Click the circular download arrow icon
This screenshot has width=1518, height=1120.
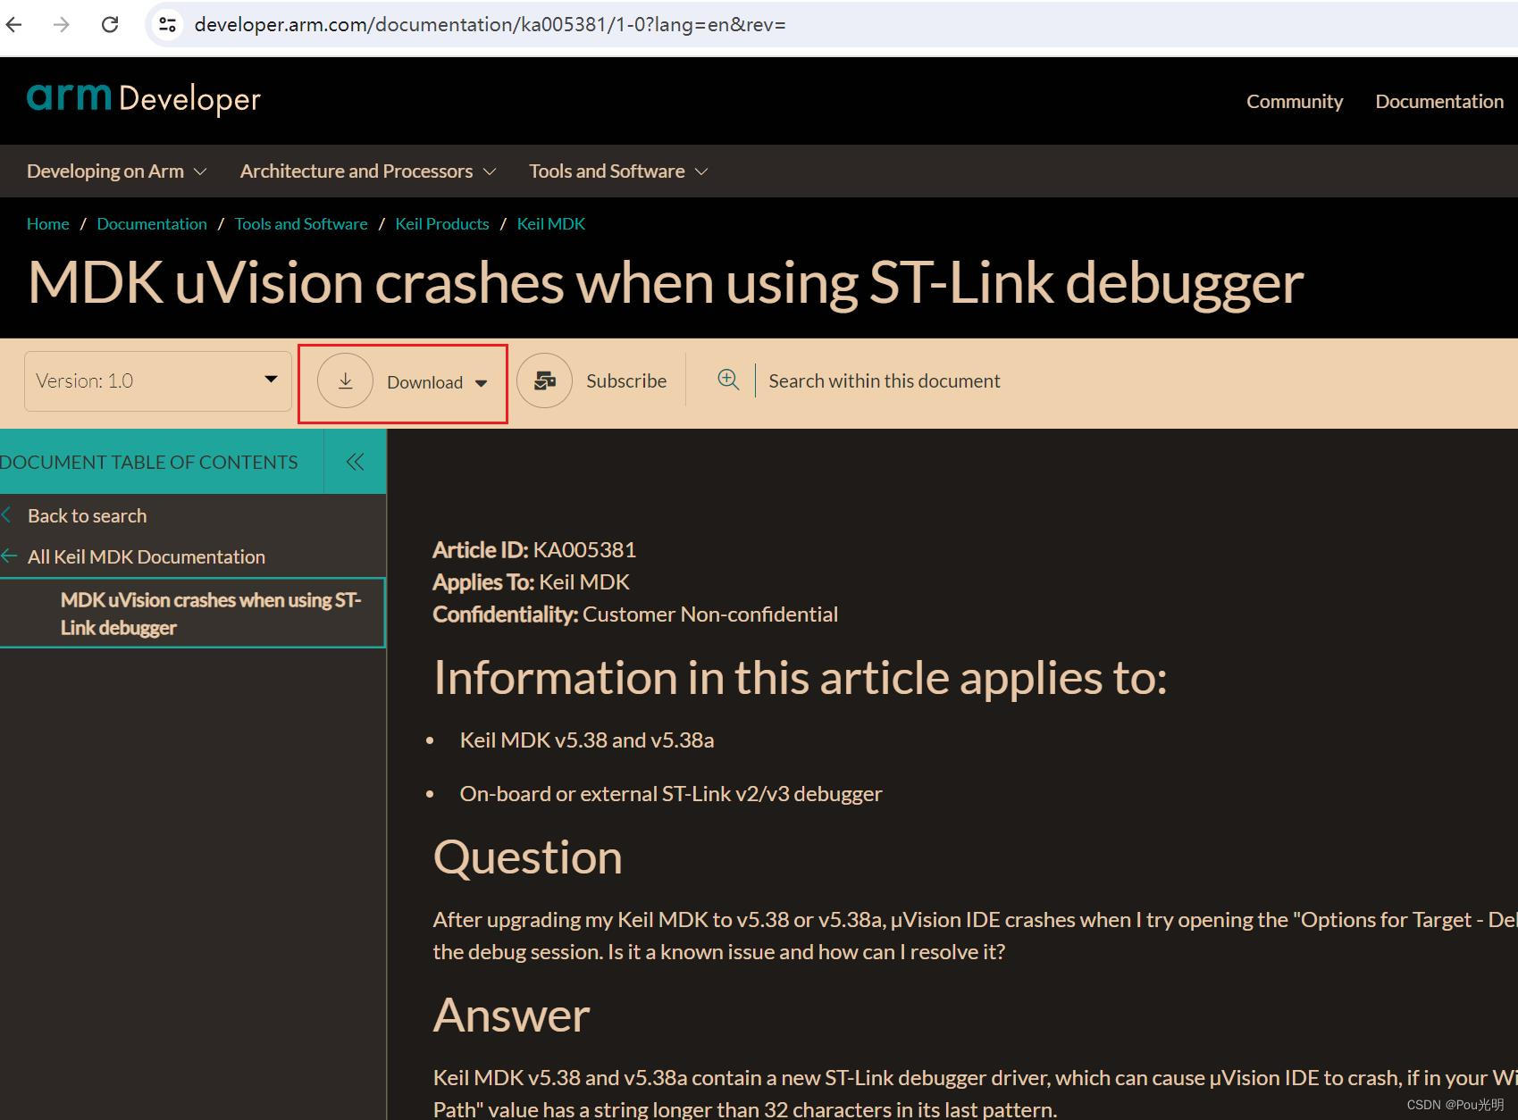pyautogui.click(x=345, y=381)
